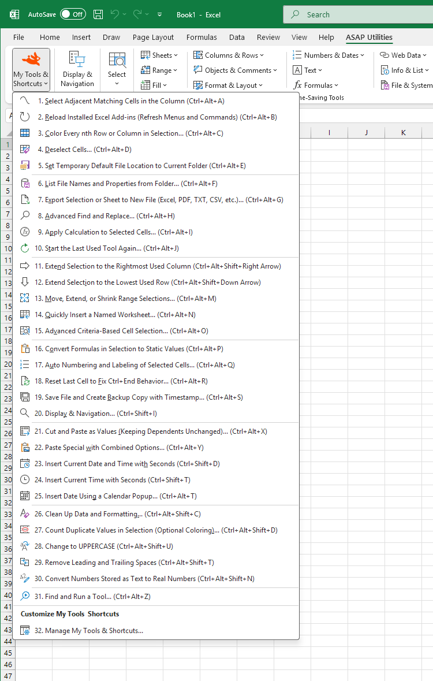Open the Numbers & Dates dropdown

click(x=329, y=55)
